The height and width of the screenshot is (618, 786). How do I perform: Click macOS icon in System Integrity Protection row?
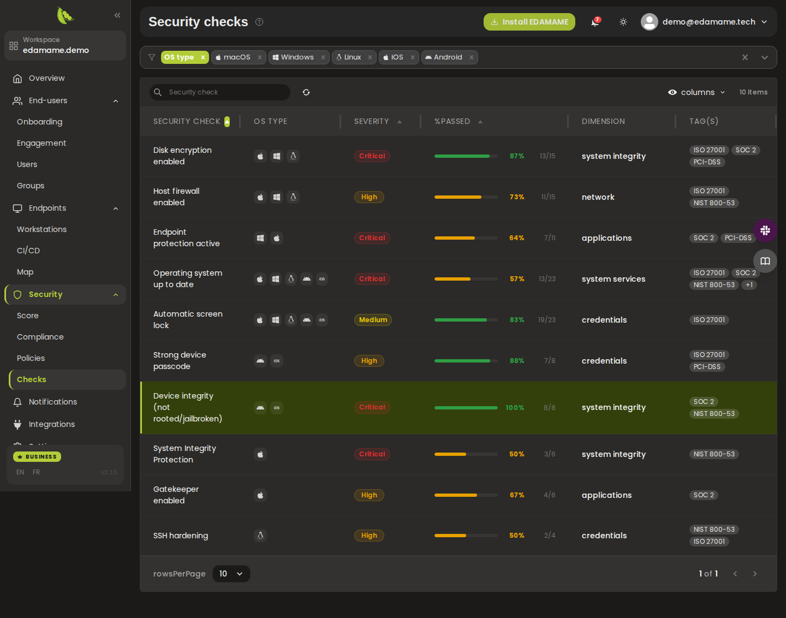pyautogui.click(x=260, y=454)
